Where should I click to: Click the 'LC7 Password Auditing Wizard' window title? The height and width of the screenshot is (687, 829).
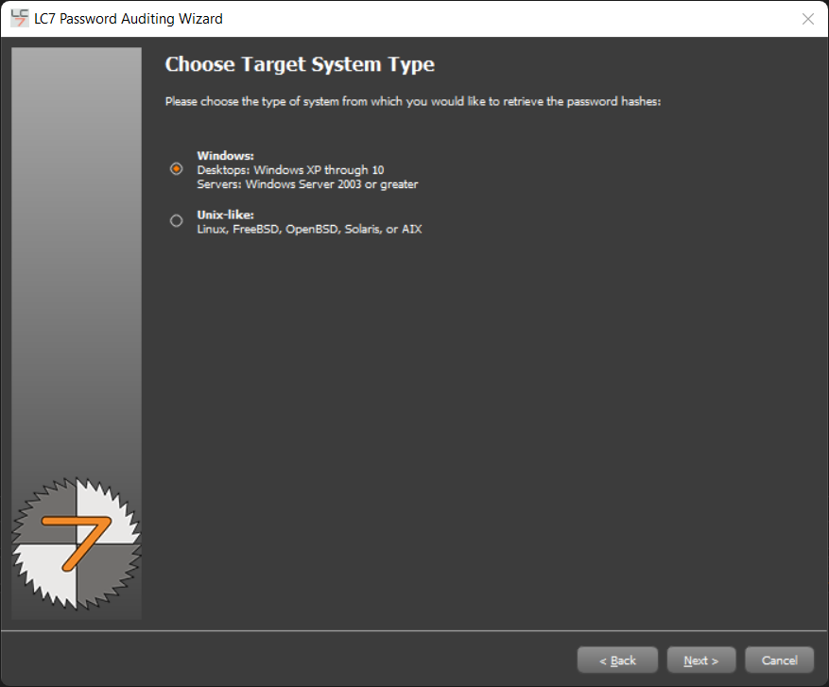pos(129,19)
